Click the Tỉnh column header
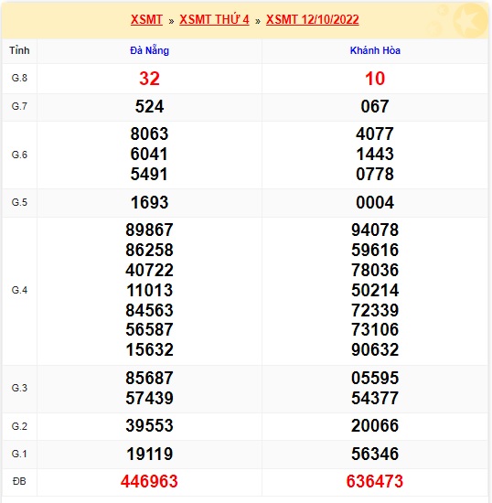This screenshot has width=492, height=503. tap(19, 50)
